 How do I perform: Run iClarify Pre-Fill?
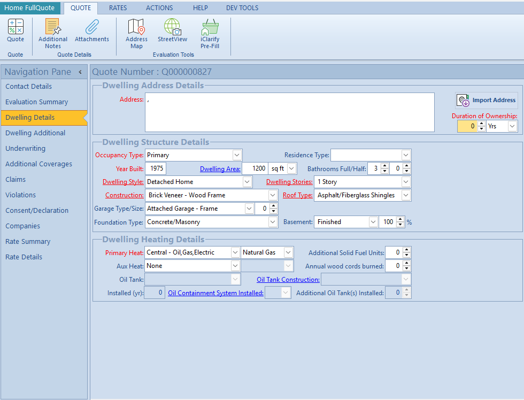click(x=210, y=34)
